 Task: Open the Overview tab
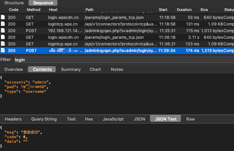pos(14,70)
